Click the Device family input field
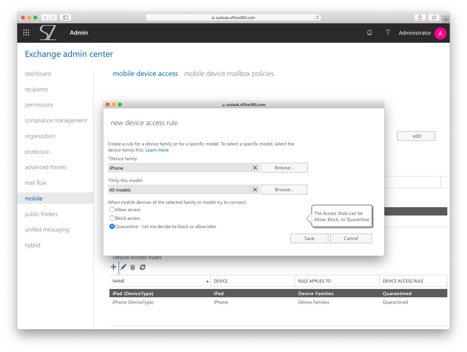The image size is (467, 352). (180, 168)
